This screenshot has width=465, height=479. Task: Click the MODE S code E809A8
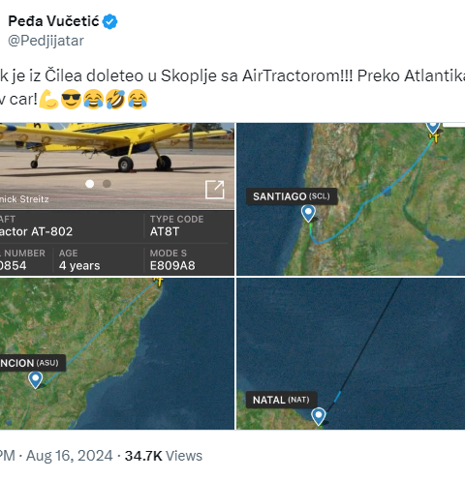tap(172, 266)
